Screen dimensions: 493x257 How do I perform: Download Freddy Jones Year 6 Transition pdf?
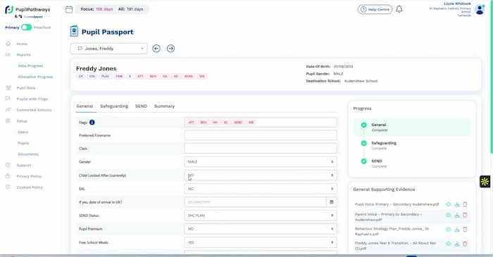[457, 244]
